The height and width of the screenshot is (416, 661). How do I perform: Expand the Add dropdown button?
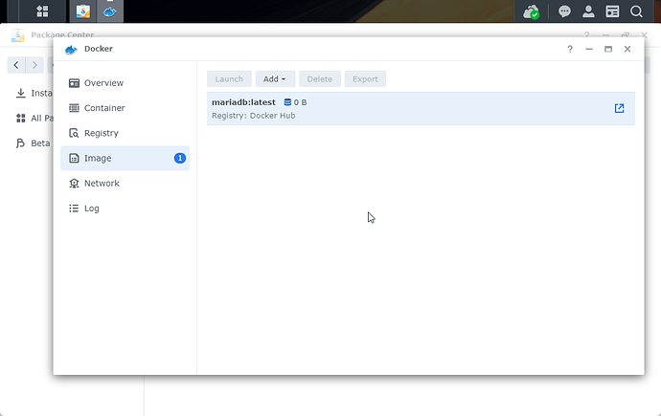[275, 79]
